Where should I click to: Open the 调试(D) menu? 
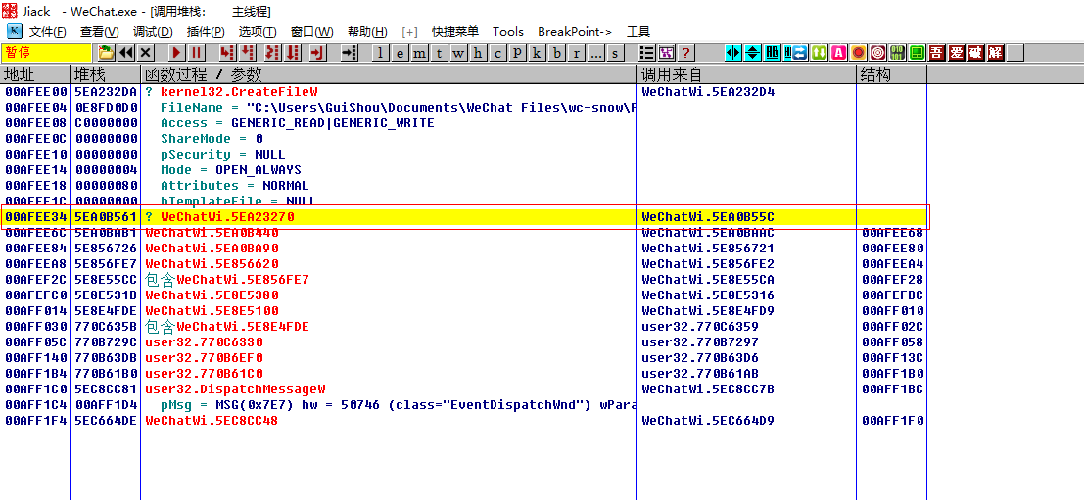(x=153, y=31)
